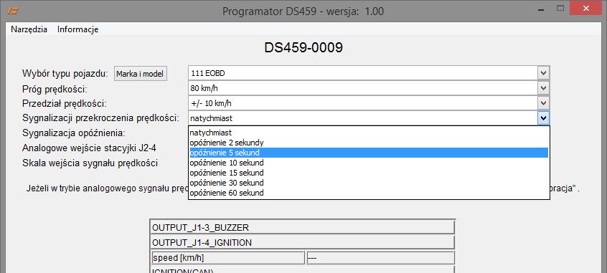
Task: Click the speed value field showing ---
Action: (380, 258)
